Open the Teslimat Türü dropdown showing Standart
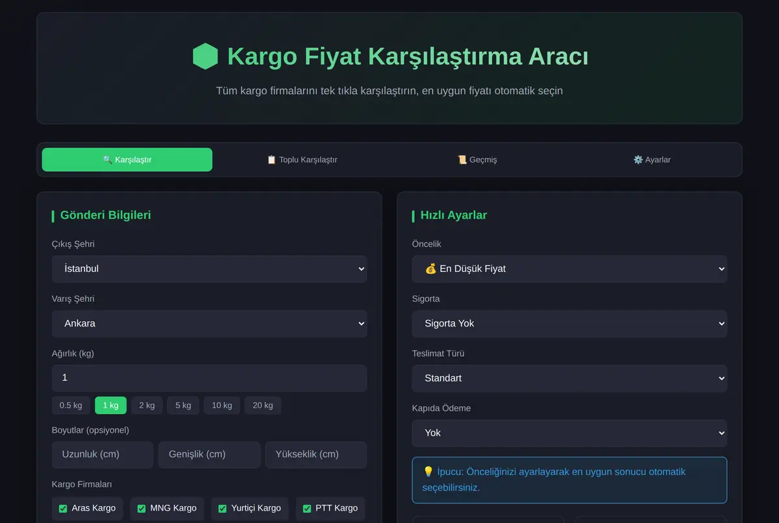This screenshot has height=523, width=779. tap(569, 378)
